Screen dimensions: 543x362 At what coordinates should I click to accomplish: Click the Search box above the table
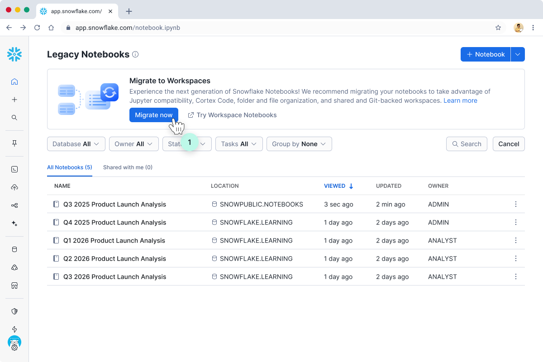pos(467,144)
